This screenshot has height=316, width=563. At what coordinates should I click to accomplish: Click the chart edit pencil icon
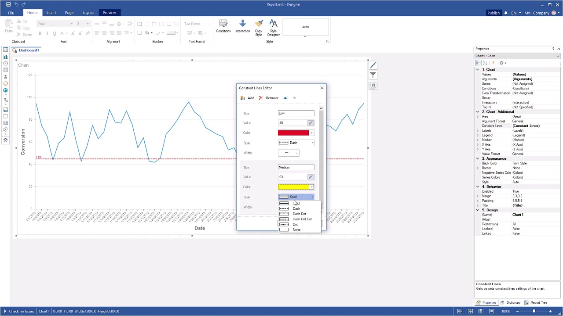pyautogui.click(x=373, y=65)
